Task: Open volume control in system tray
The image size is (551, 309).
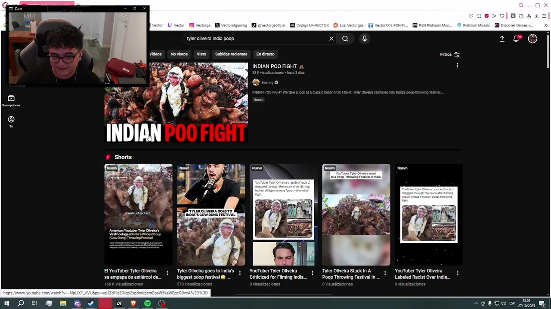Action: 504,303
